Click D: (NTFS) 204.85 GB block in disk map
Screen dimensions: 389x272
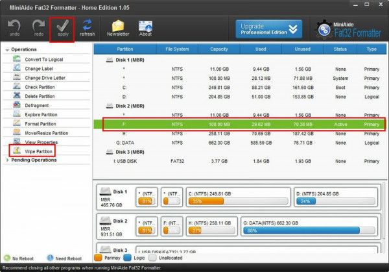(x=336, y=197)
